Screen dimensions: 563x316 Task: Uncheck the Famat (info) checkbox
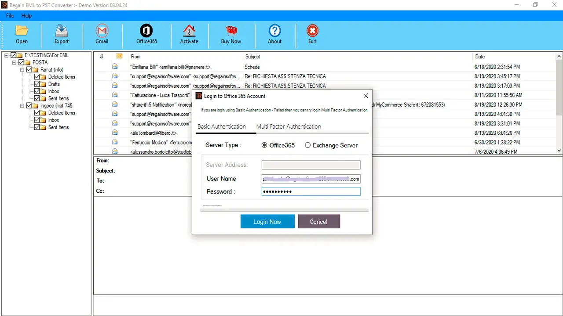click(29, 70)
